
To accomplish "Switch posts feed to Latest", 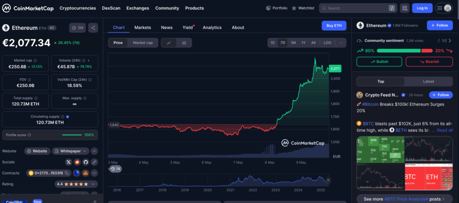I will [429, 81].
